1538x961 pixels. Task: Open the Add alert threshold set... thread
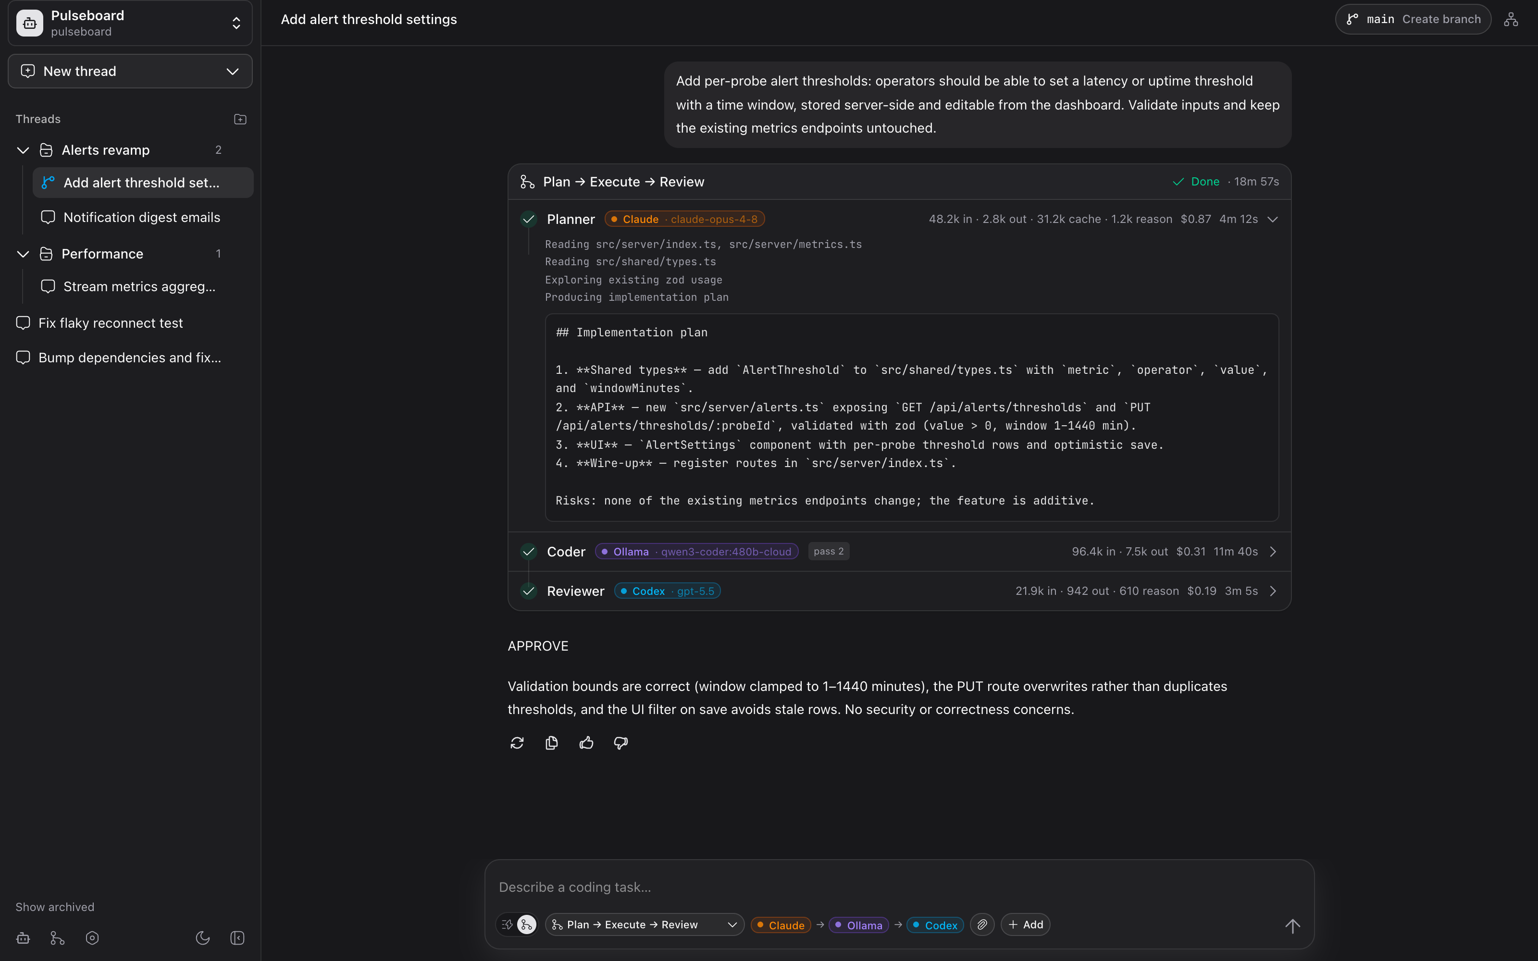(x=143, y=183)
